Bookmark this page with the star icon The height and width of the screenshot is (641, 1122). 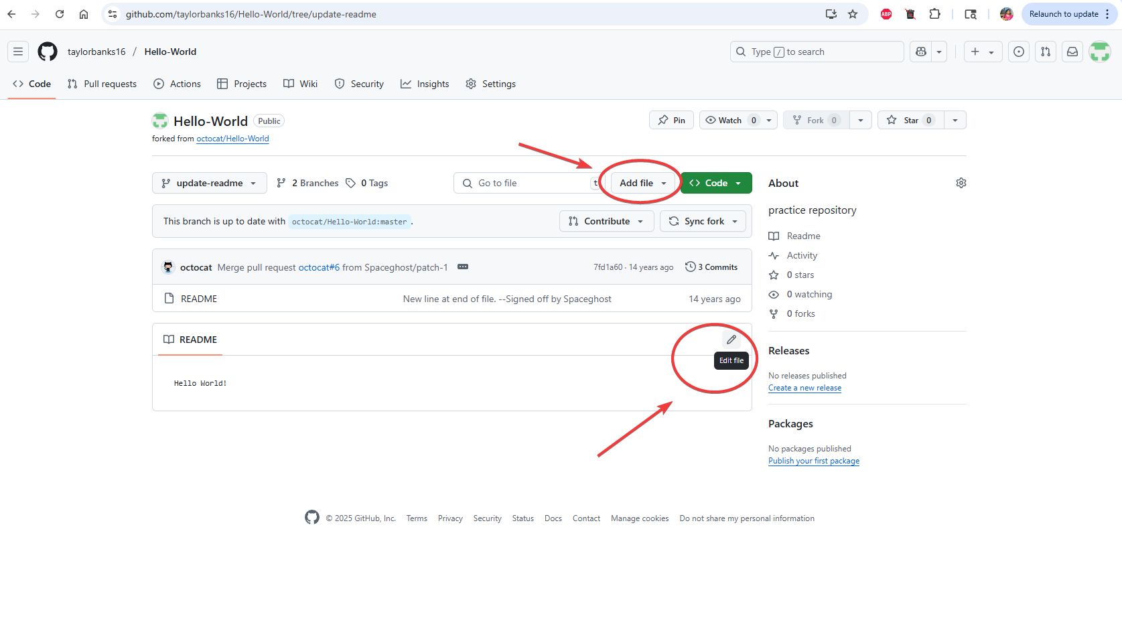853,14
